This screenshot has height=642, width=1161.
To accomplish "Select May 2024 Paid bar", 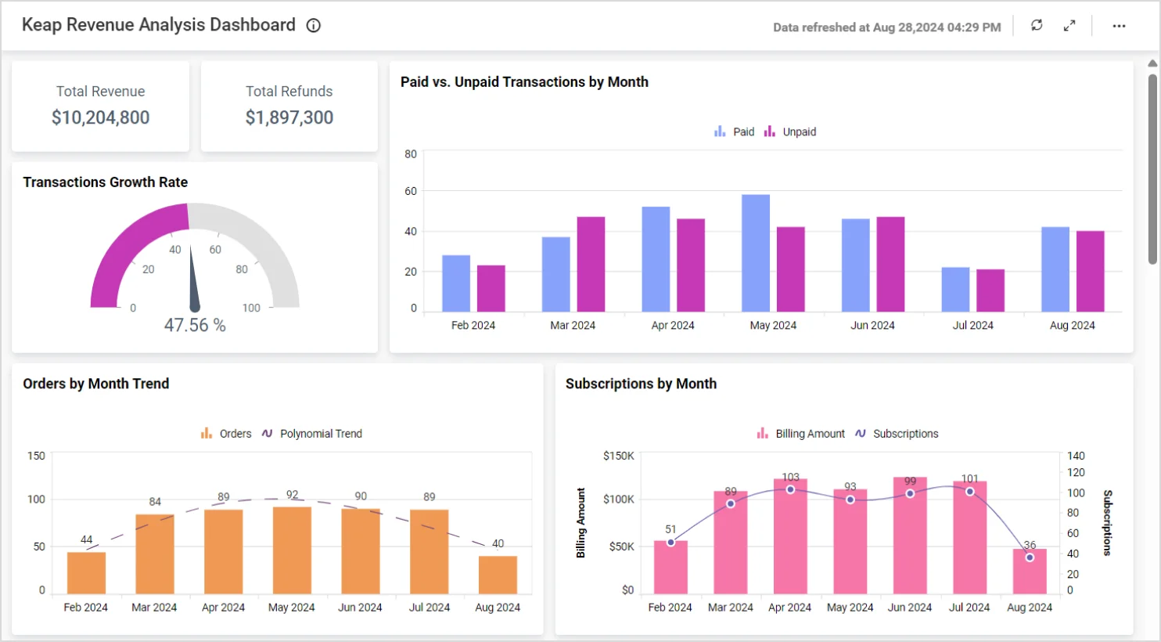I will 756,253.
